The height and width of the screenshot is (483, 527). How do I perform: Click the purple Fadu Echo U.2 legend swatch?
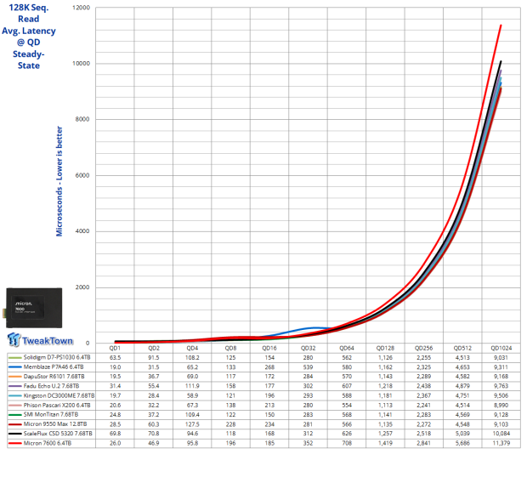(x=15, y=386)
